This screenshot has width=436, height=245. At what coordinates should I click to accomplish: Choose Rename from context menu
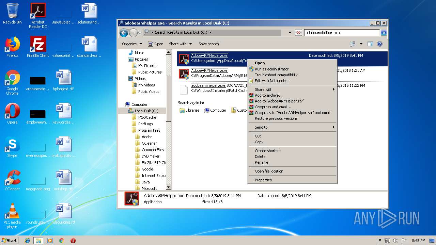[292, 162]
